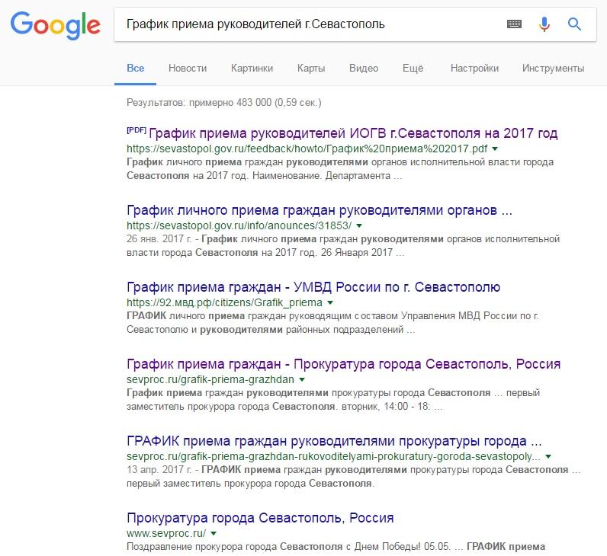Expand dropdown arrow next to 92.мвд.рф URL
The height and width of the screenshot is (556, 607).
tap(330, 302)
